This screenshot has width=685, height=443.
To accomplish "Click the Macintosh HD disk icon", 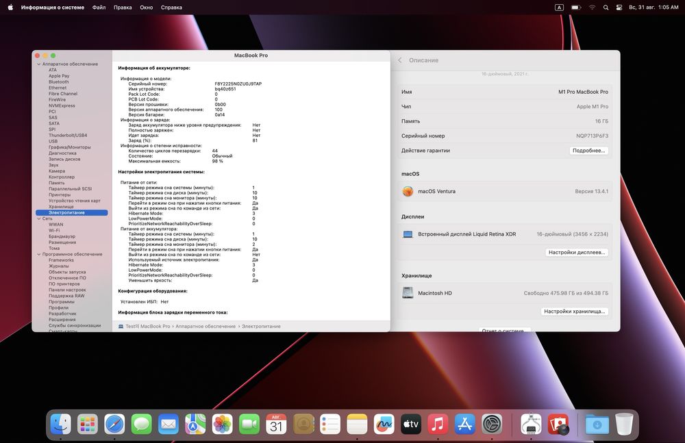I will click(408, 293).
